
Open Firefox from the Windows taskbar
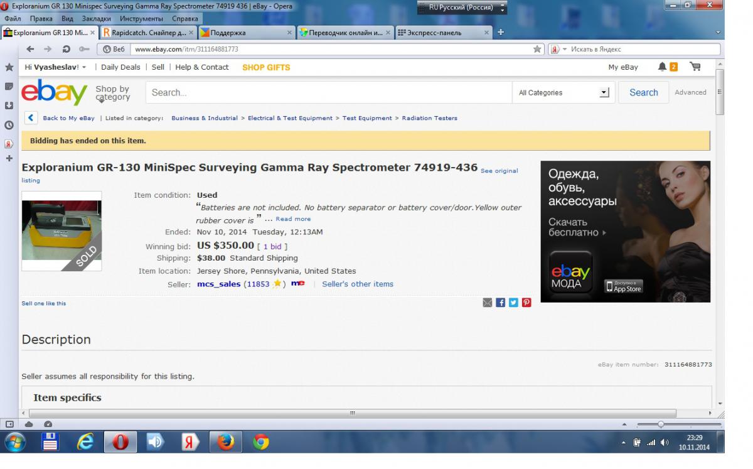tap(225, 443)
